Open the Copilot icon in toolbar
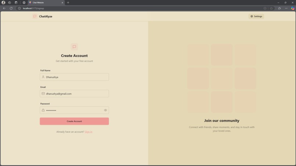The image size is (296, 166). (293, 8)
